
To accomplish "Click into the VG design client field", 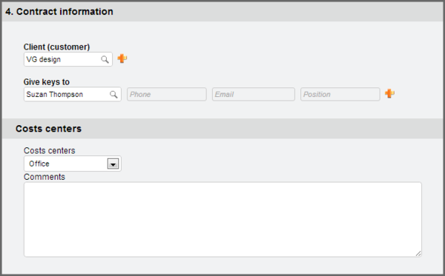I will tap(68, 59).
